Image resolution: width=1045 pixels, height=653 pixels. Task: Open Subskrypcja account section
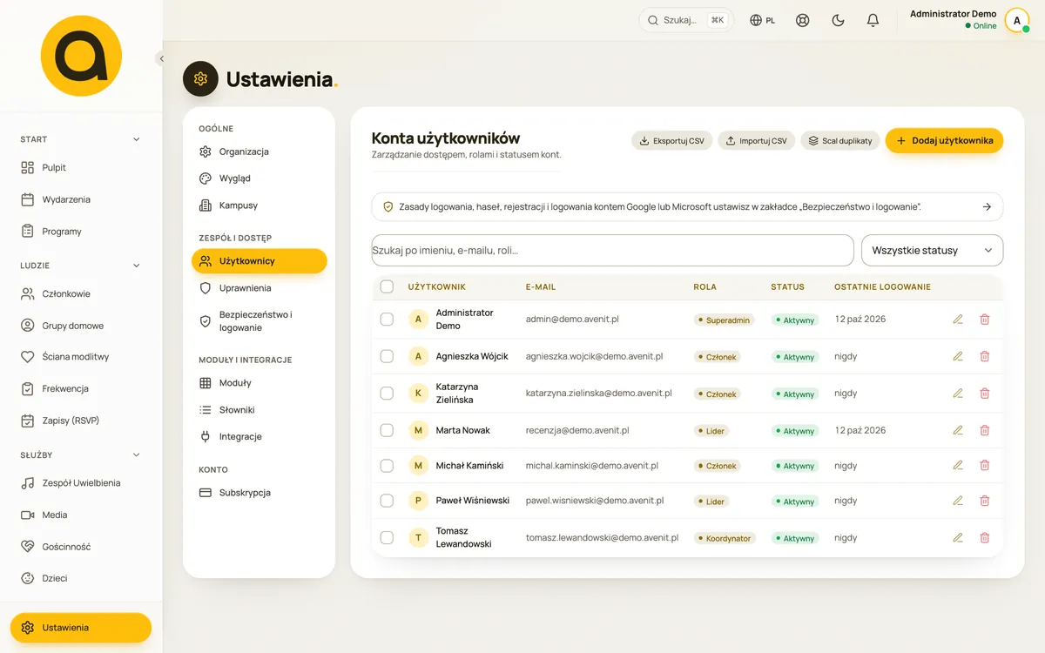click(x=259, y=493)
